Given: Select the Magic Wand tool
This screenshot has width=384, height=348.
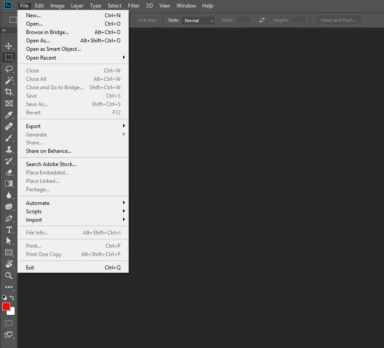Looking at the screenshot, I should [9, 80].
